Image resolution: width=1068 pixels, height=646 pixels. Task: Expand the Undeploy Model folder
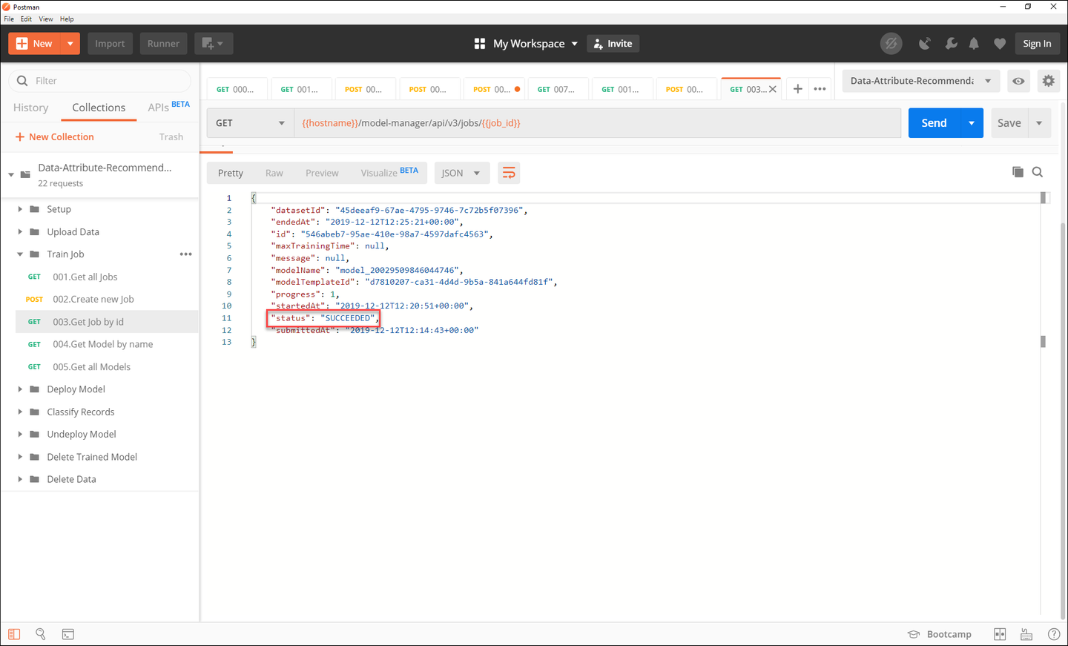click(x=20, y=435)
